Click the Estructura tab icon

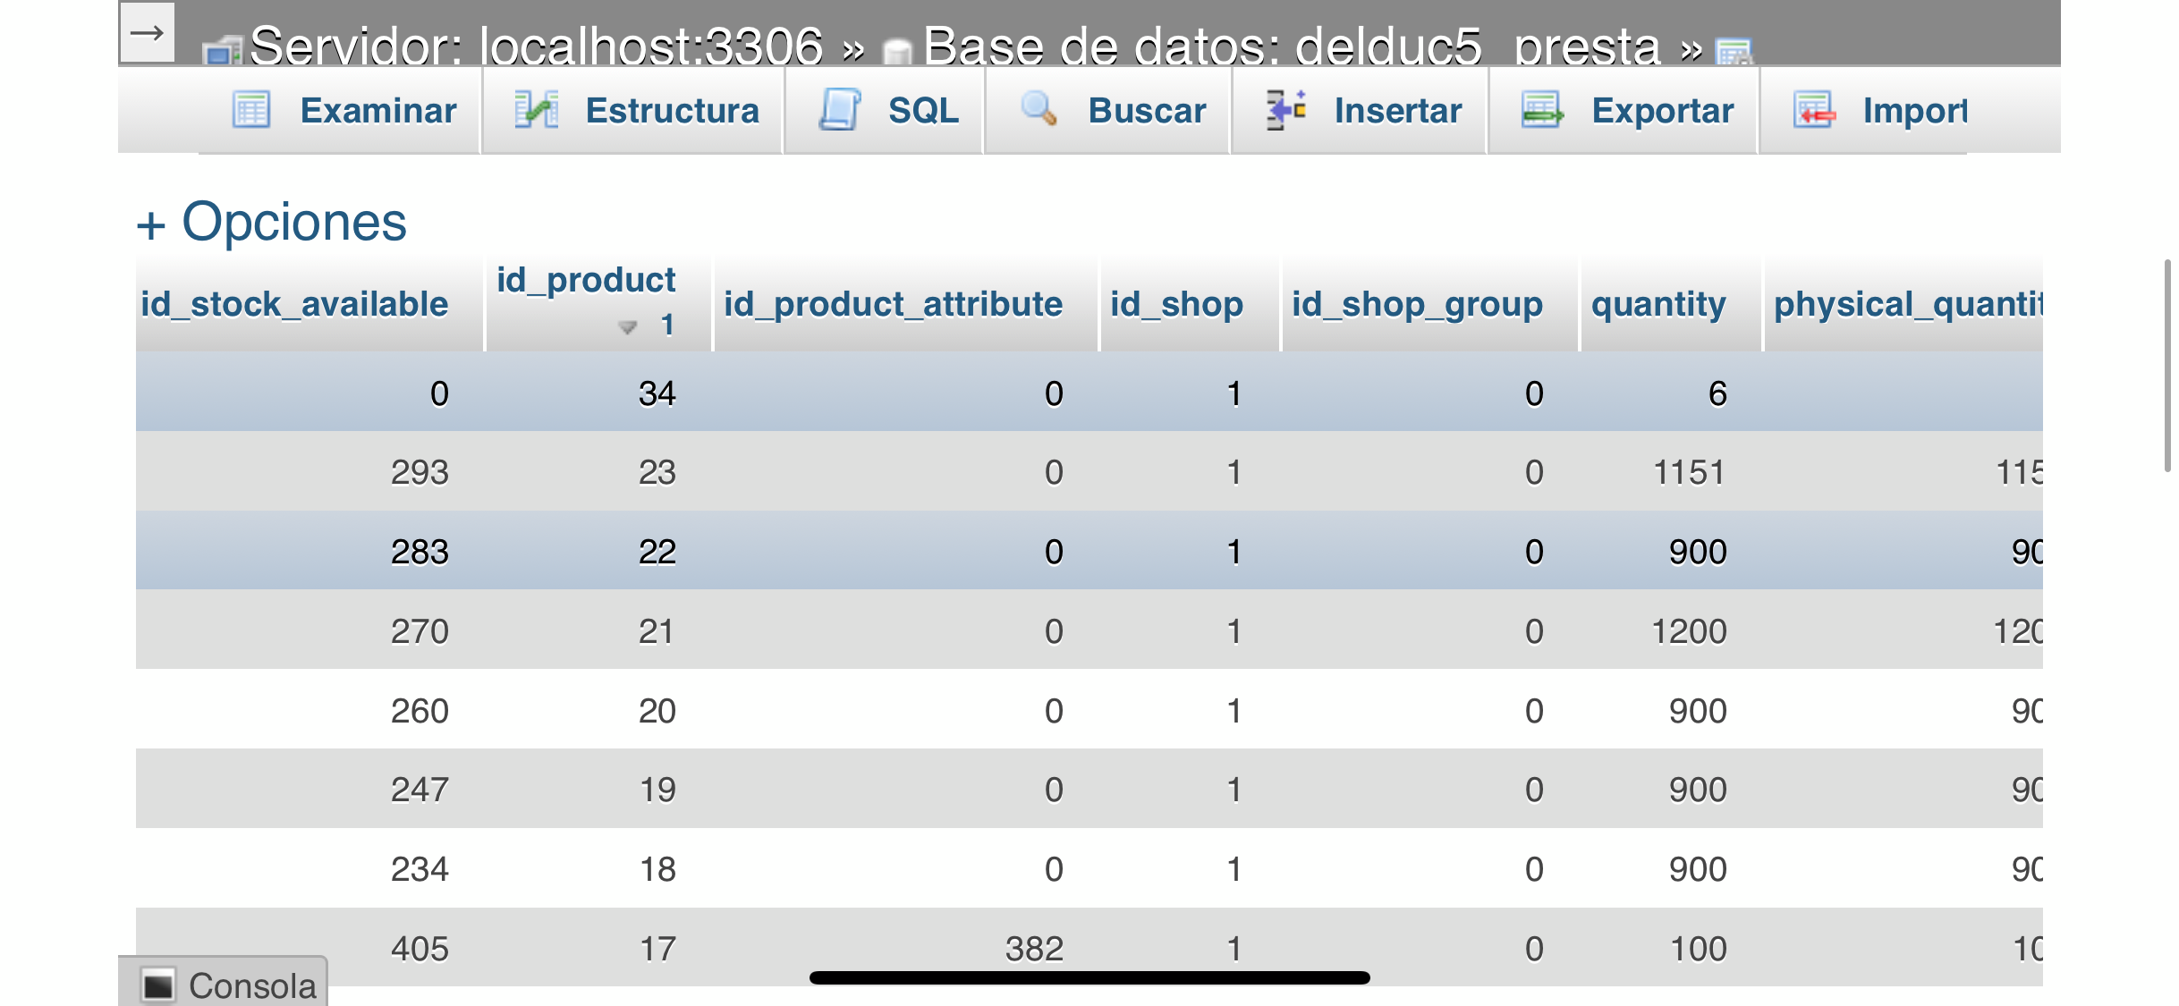(x=536, y=111)
